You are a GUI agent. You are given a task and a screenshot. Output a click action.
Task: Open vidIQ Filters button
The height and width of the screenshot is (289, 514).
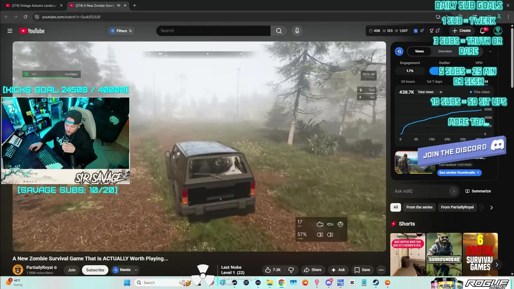(x=121, y=31)
